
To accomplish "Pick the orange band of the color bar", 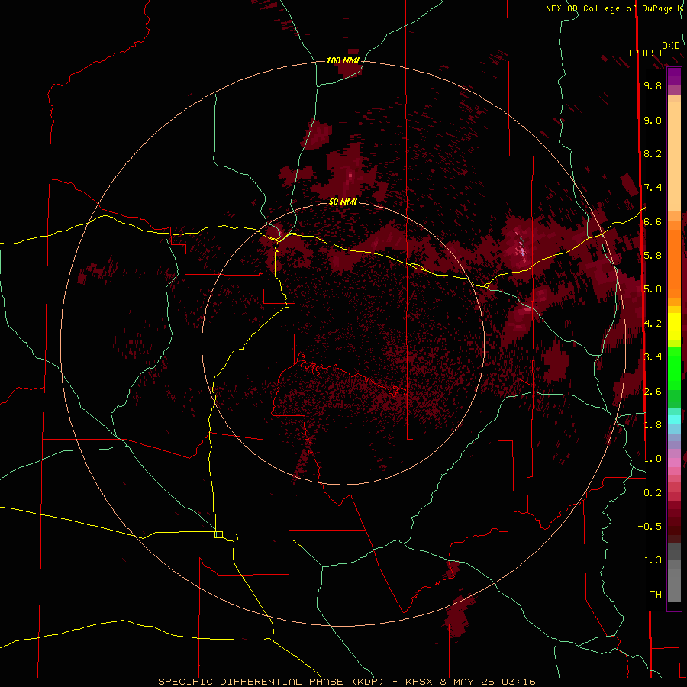I will click(x=674, y=263).
